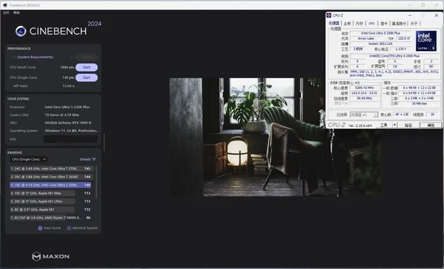Click the Identical System legend dot
This screenshot has height=269, width=444.
click(69, 227)
